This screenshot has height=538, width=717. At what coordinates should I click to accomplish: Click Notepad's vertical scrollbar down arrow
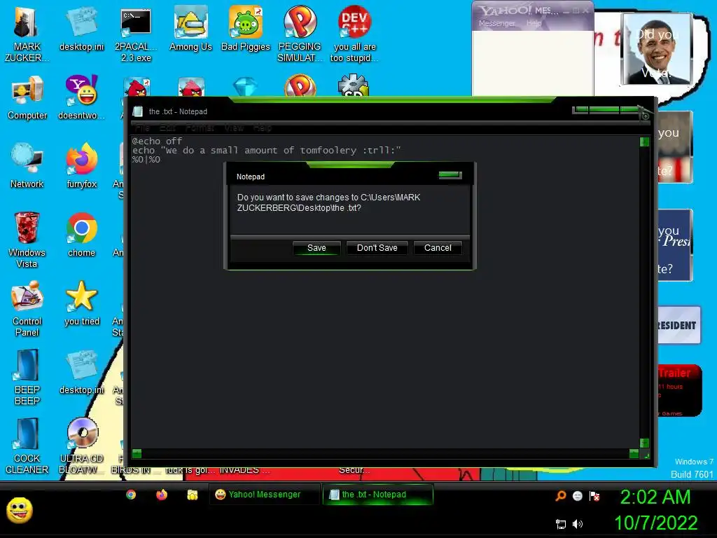(644, 443)
